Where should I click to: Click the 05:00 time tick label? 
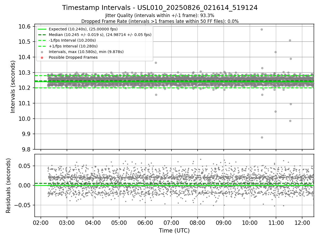(x=119, y=222)
